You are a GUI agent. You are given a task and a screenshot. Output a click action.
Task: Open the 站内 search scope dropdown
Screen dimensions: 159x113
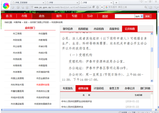point(139,16)
